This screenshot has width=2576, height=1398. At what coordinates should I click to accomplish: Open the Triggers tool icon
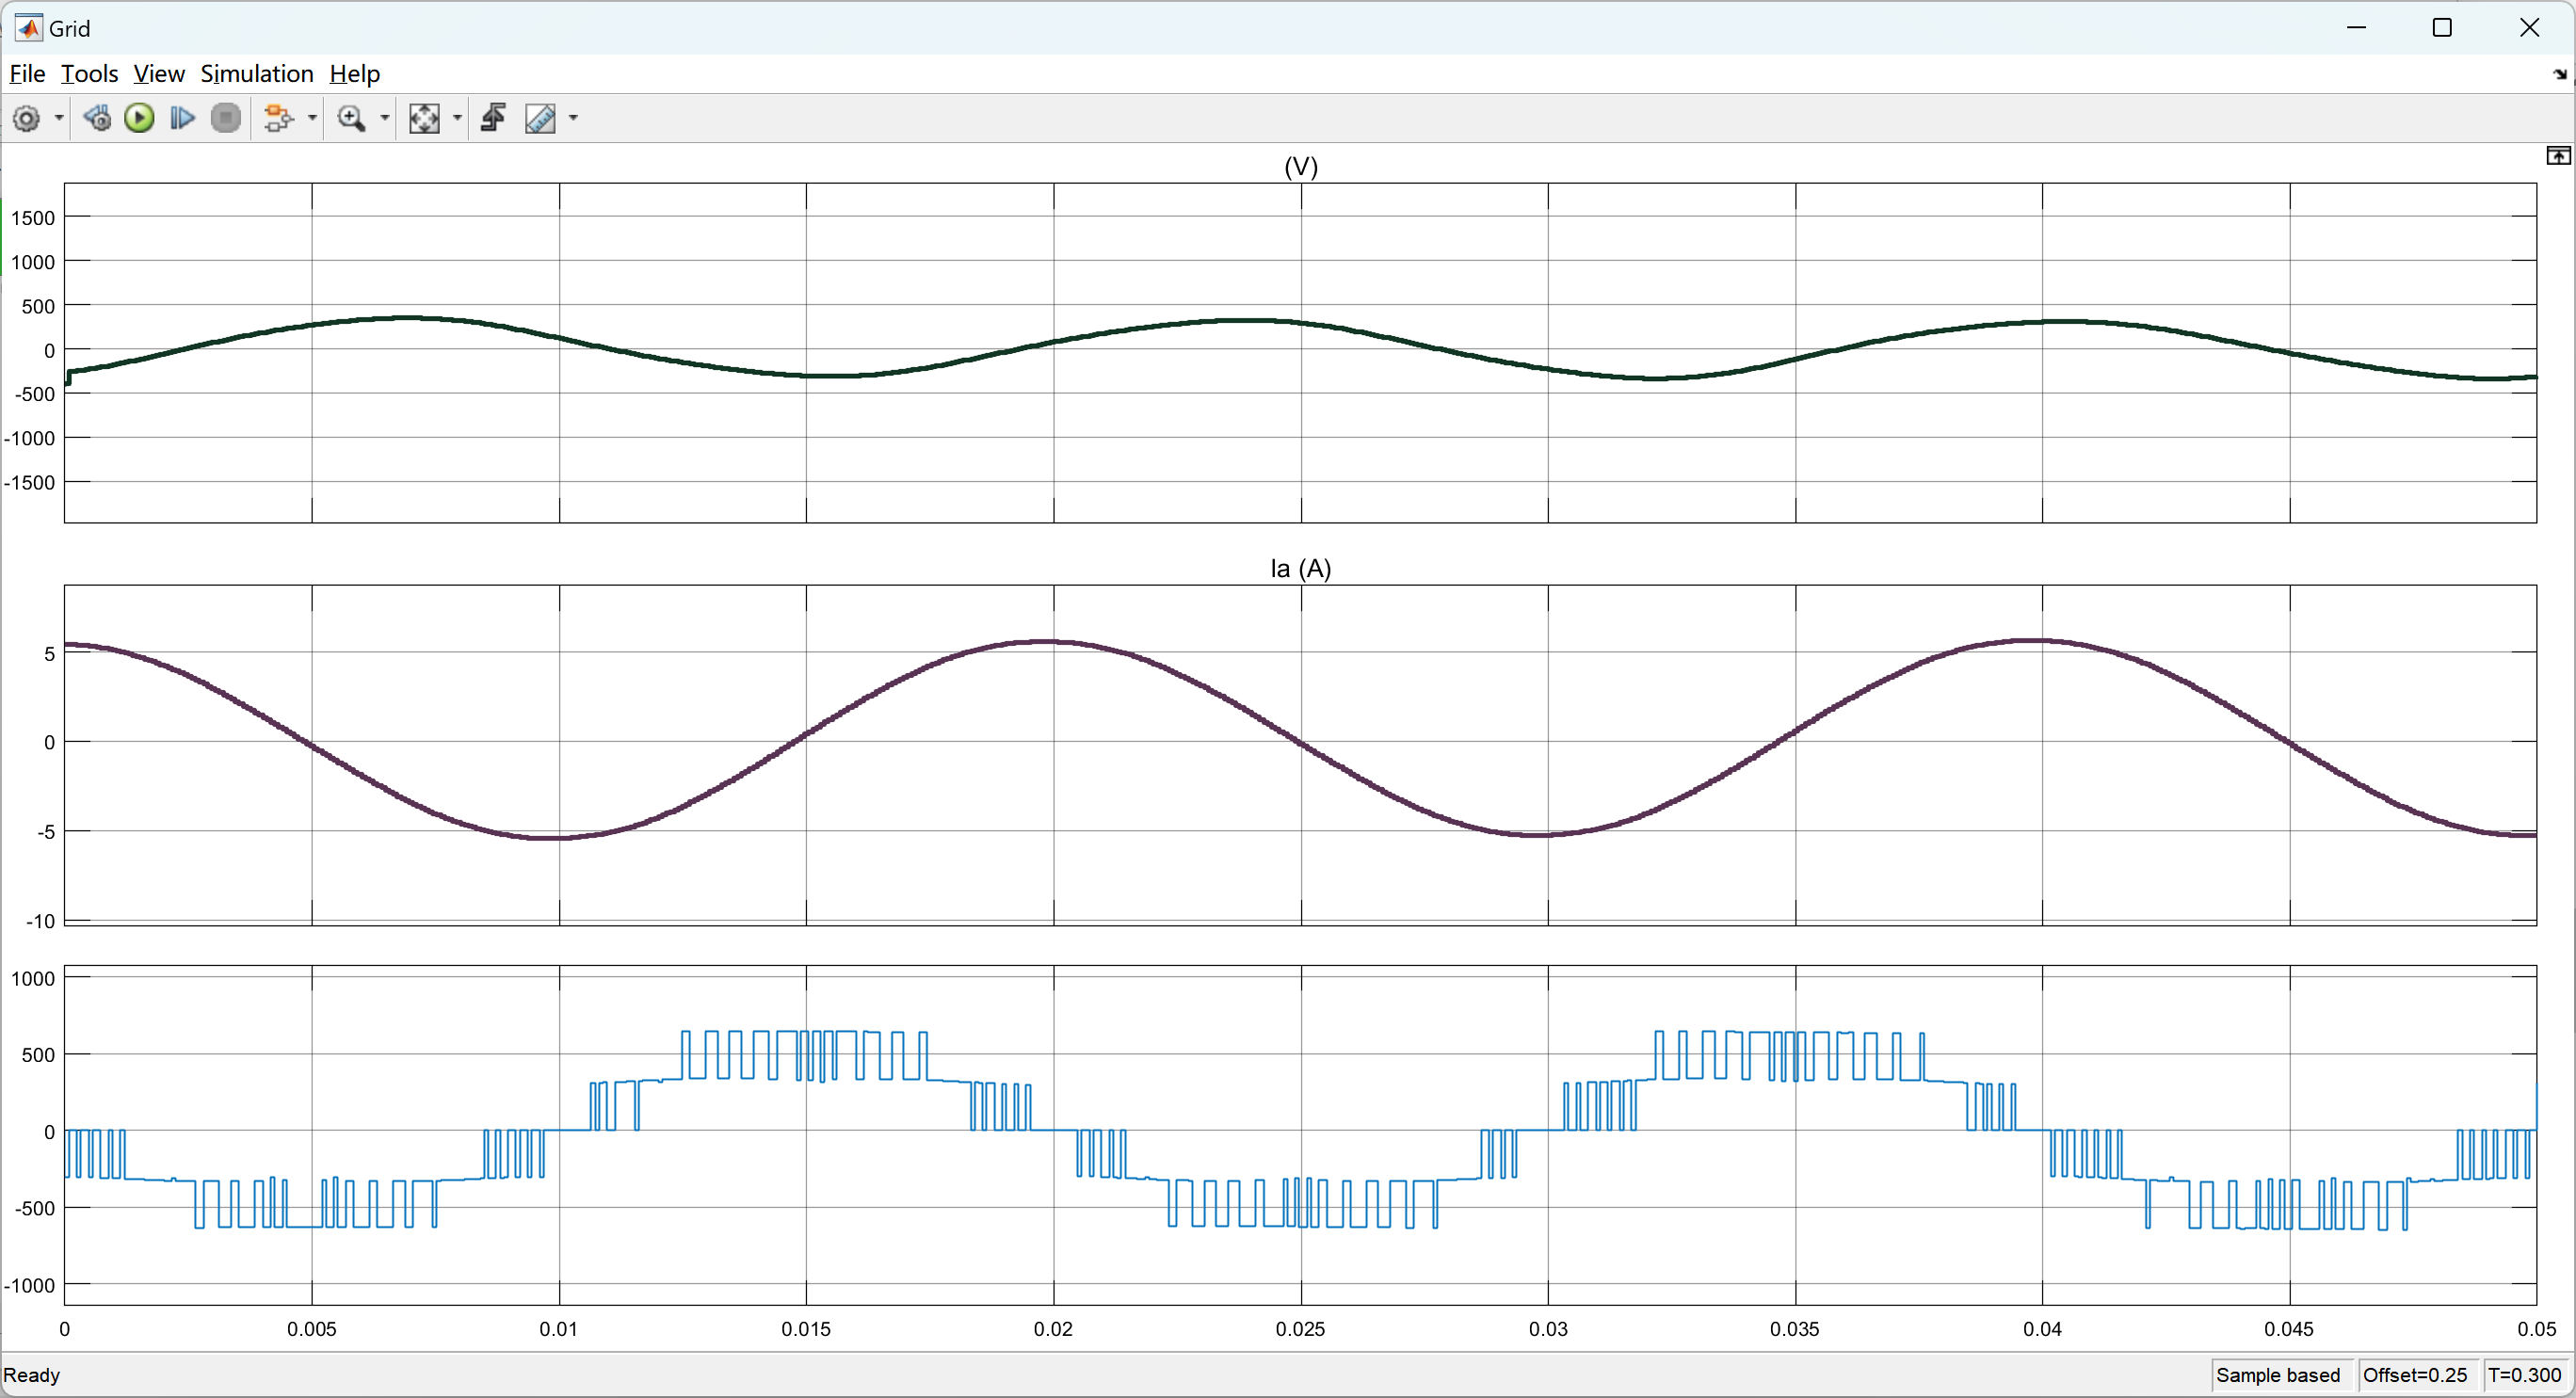coord(494,119)
